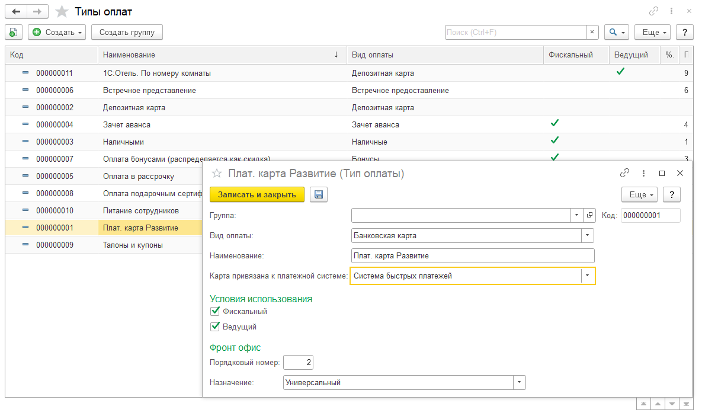Click the create-by-copy document icon
This screenshot has height=416, width=702.
pyautogui.click(x=14, y=32)
